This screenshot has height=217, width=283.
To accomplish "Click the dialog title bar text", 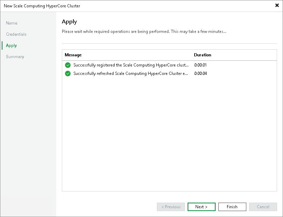I will 42,6.
